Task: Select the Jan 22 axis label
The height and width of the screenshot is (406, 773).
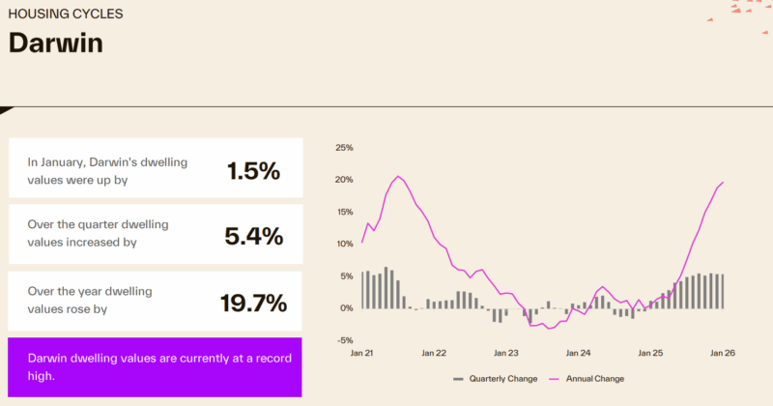Action: (x=435, y=354)
